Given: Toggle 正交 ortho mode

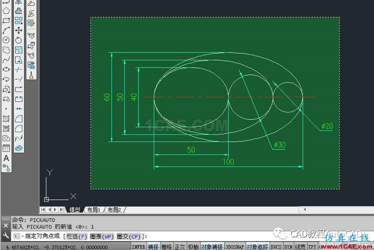Looking at the screenshot, I should 180,247.
